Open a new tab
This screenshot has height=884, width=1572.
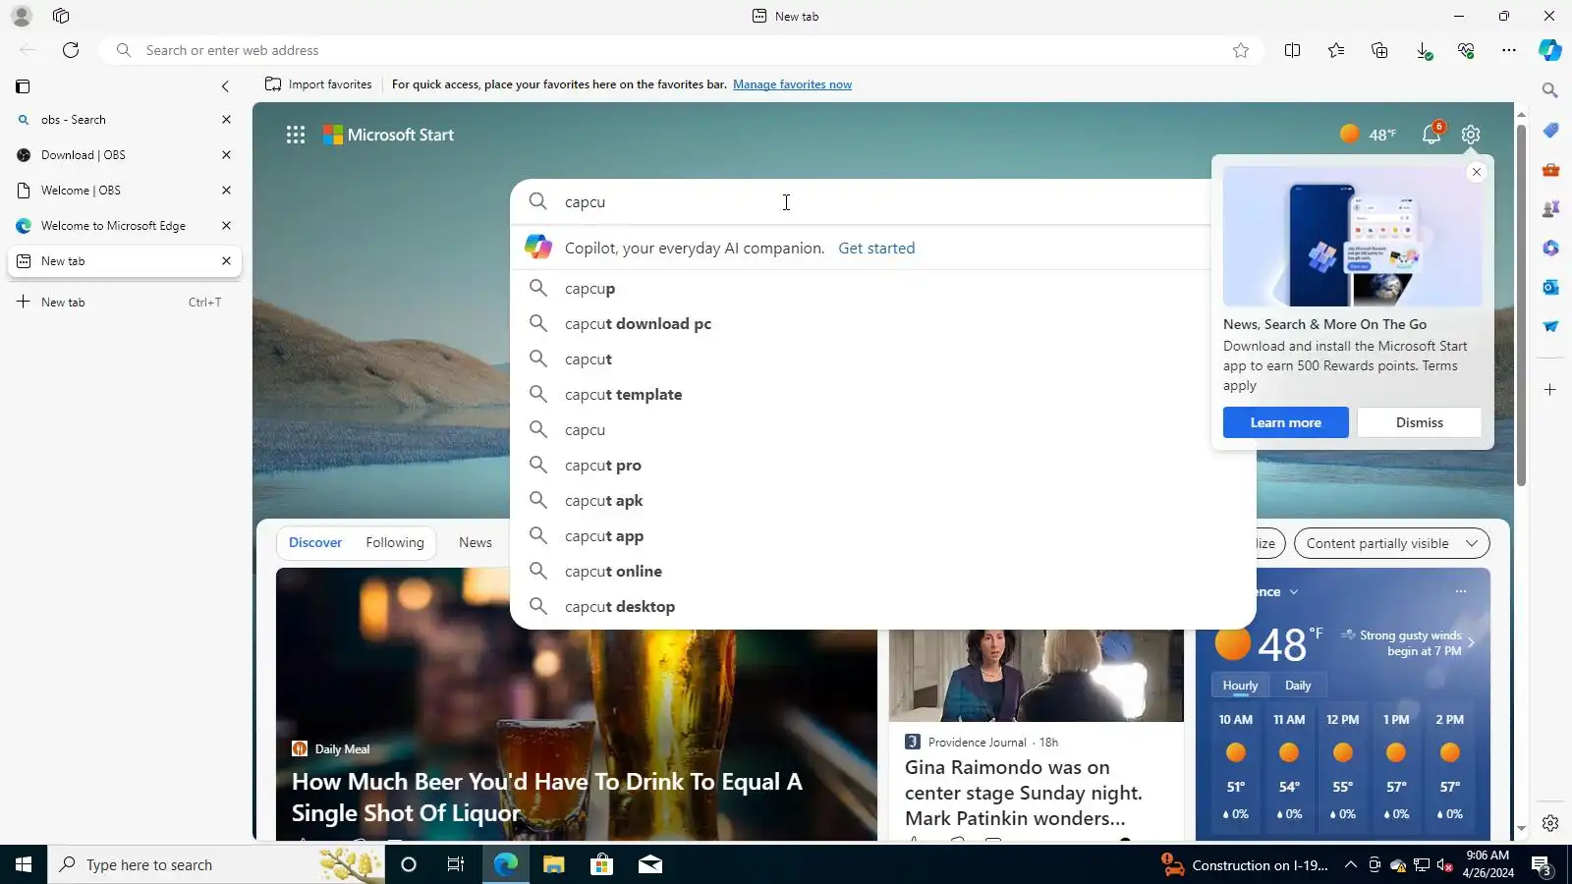[x=125, y=303]
